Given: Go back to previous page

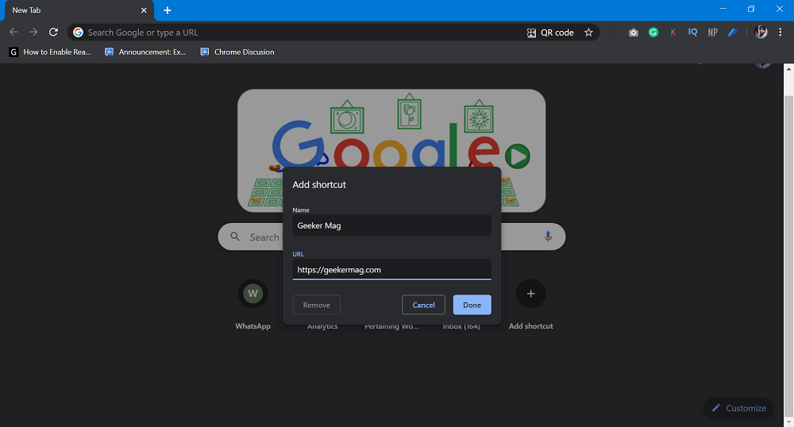Looking at the screenshot, I should pos(13,32).
